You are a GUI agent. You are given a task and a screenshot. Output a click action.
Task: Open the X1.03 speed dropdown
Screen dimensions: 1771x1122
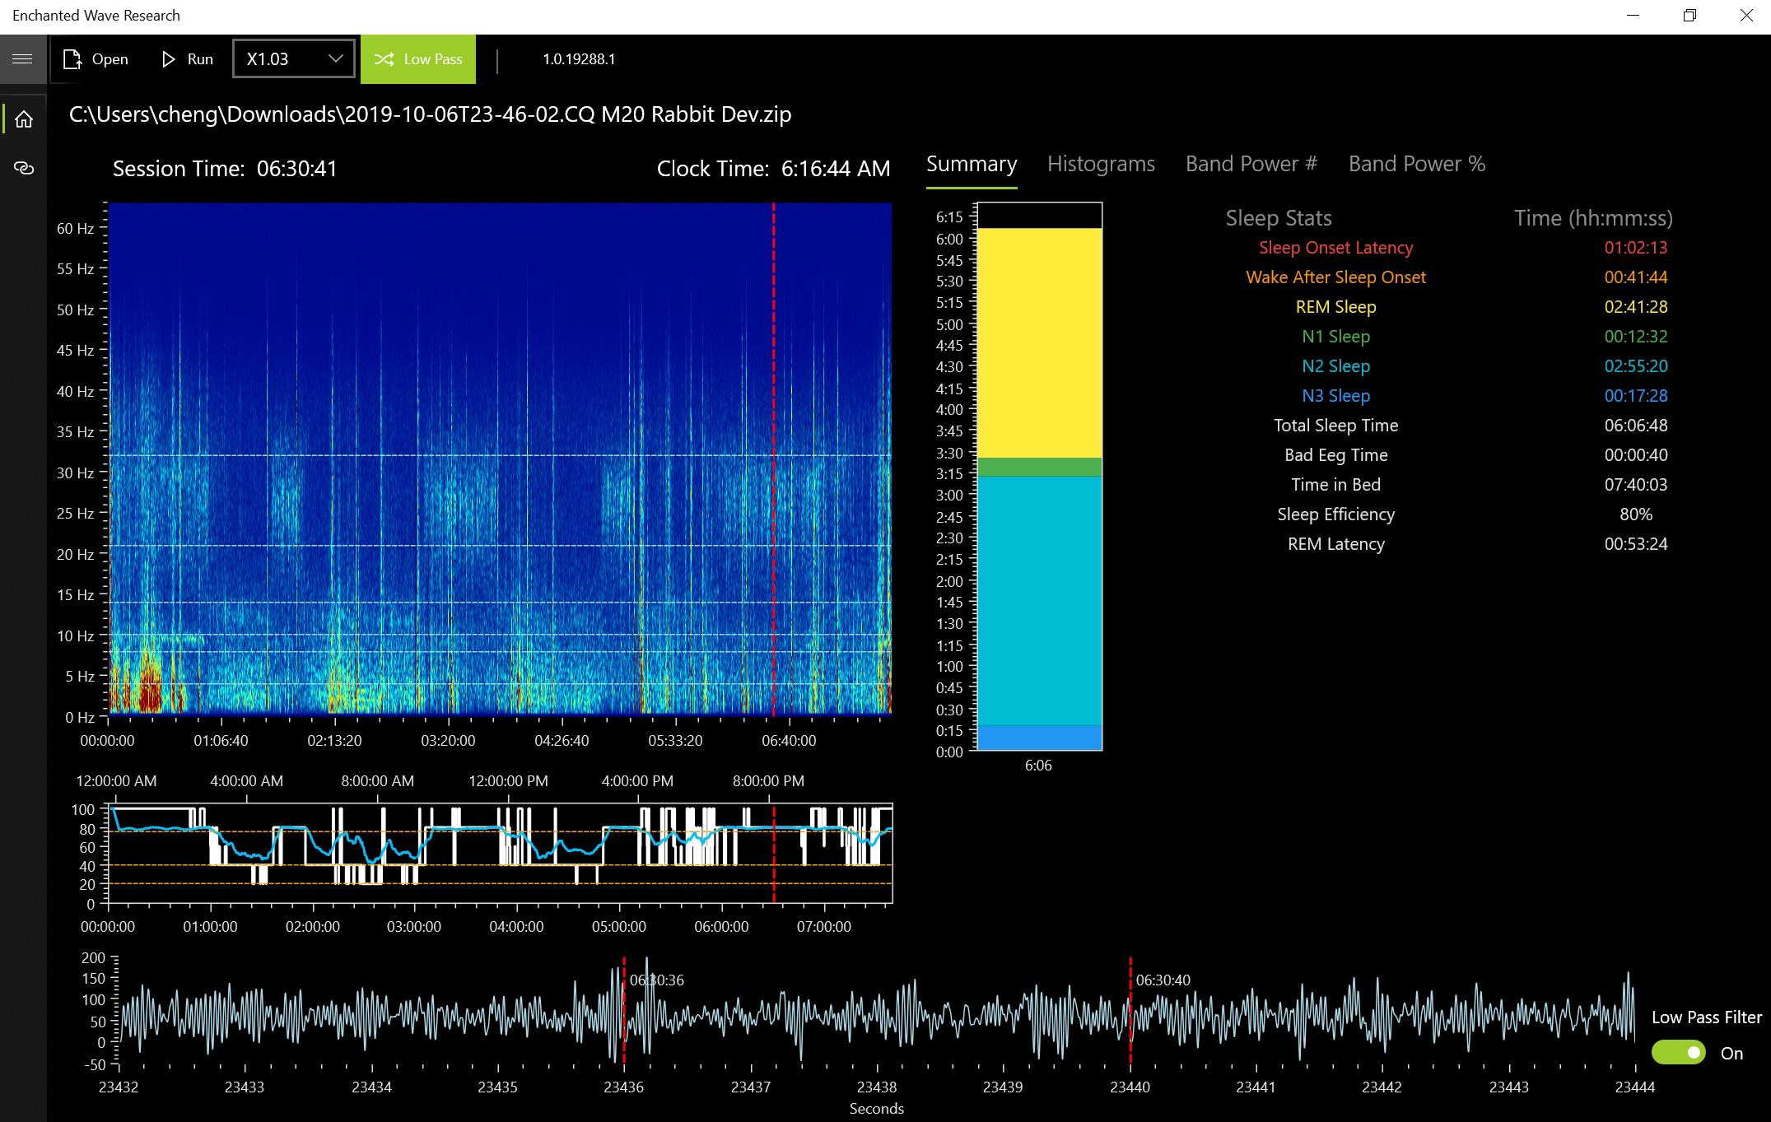click(292, 58)
